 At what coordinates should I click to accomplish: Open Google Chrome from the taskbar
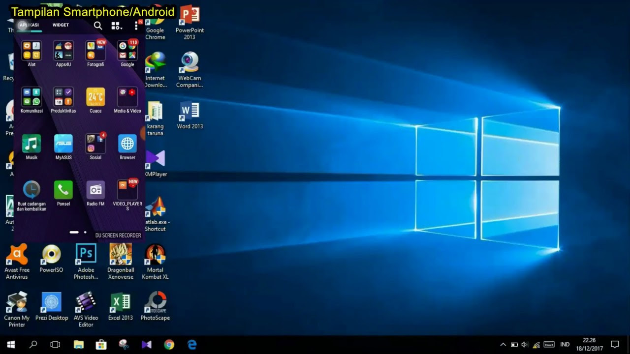[x=169, y=345]
